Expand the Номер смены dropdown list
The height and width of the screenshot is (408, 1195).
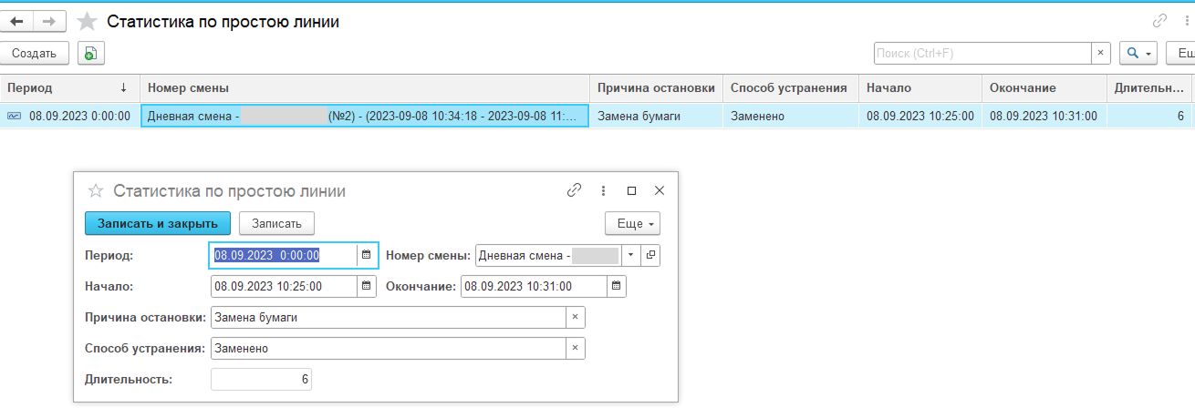click(x=630, y=256)
